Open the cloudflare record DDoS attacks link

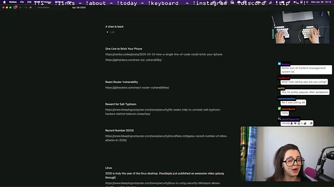166,138
